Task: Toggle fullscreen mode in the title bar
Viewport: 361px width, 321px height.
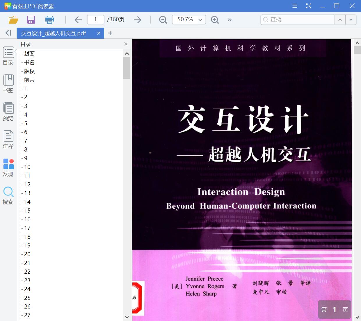Action: 309,6
